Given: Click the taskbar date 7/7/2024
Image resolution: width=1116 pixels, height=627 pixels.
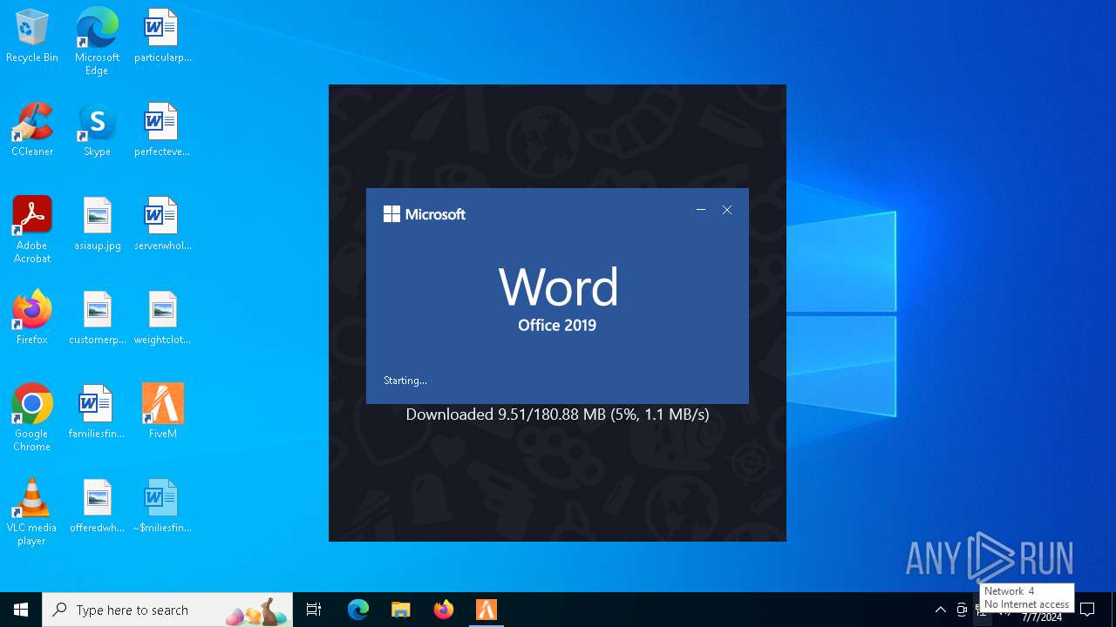Looking at the screenshot, I should [1042, 617].
